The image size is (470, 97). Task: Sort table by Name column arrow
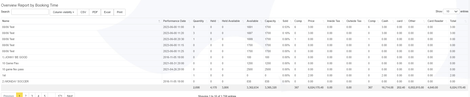pyautogui.click(x=159, y=21)
